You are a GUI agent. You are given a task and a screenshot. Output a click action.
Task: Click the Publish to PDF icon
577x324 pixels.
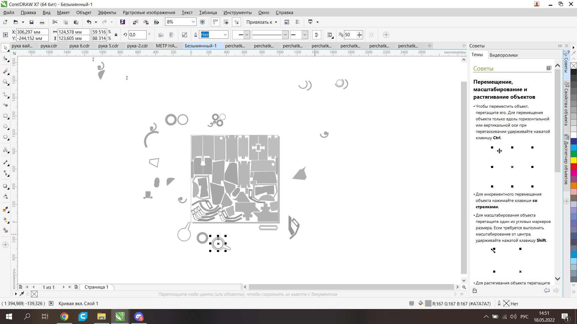pyautogui.click(x=156, y=22)
